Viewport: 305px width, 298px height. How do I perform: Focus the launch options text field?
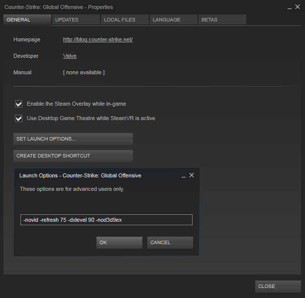pos(106,220)
